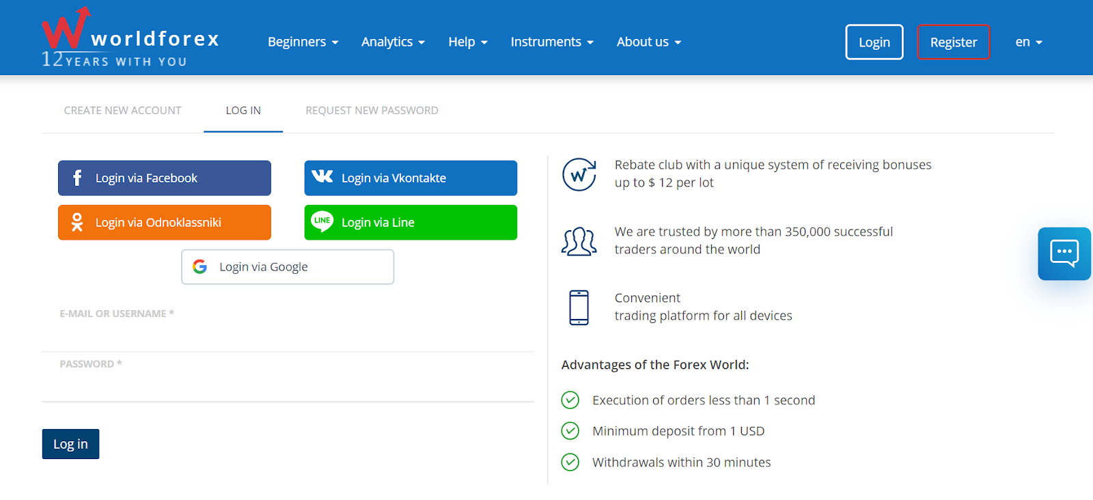Open Request New Password tab
1093x500 pixels.
click(x=372, y=111)
